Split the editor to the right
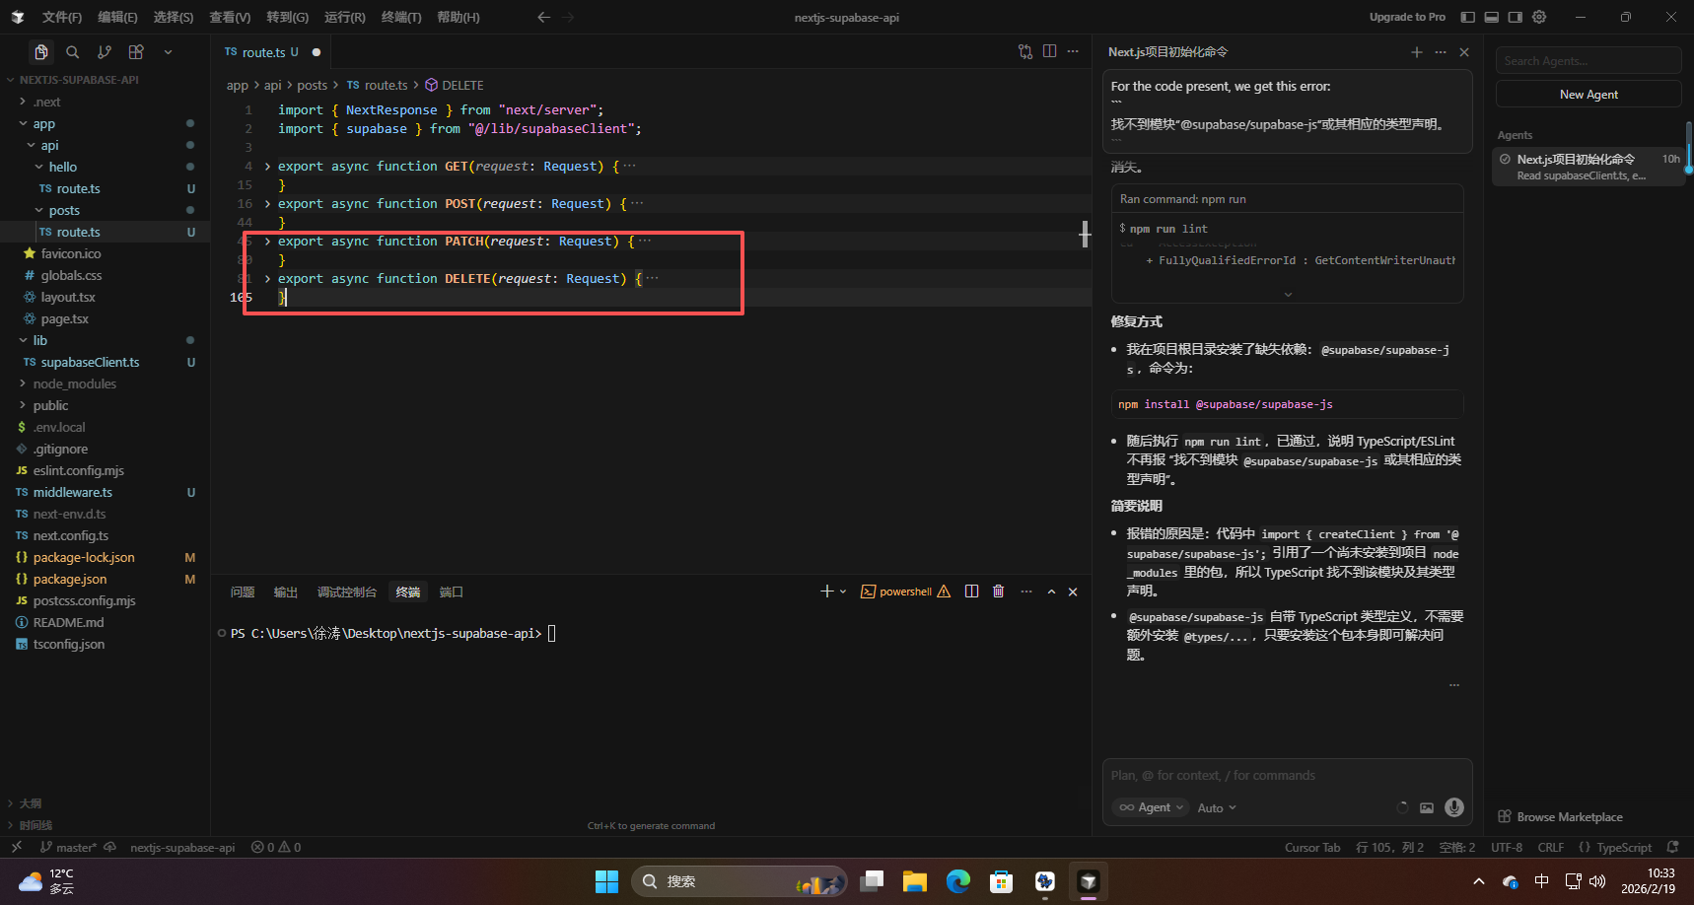Screen dimensions: 1694x905 coord(1049,51)
